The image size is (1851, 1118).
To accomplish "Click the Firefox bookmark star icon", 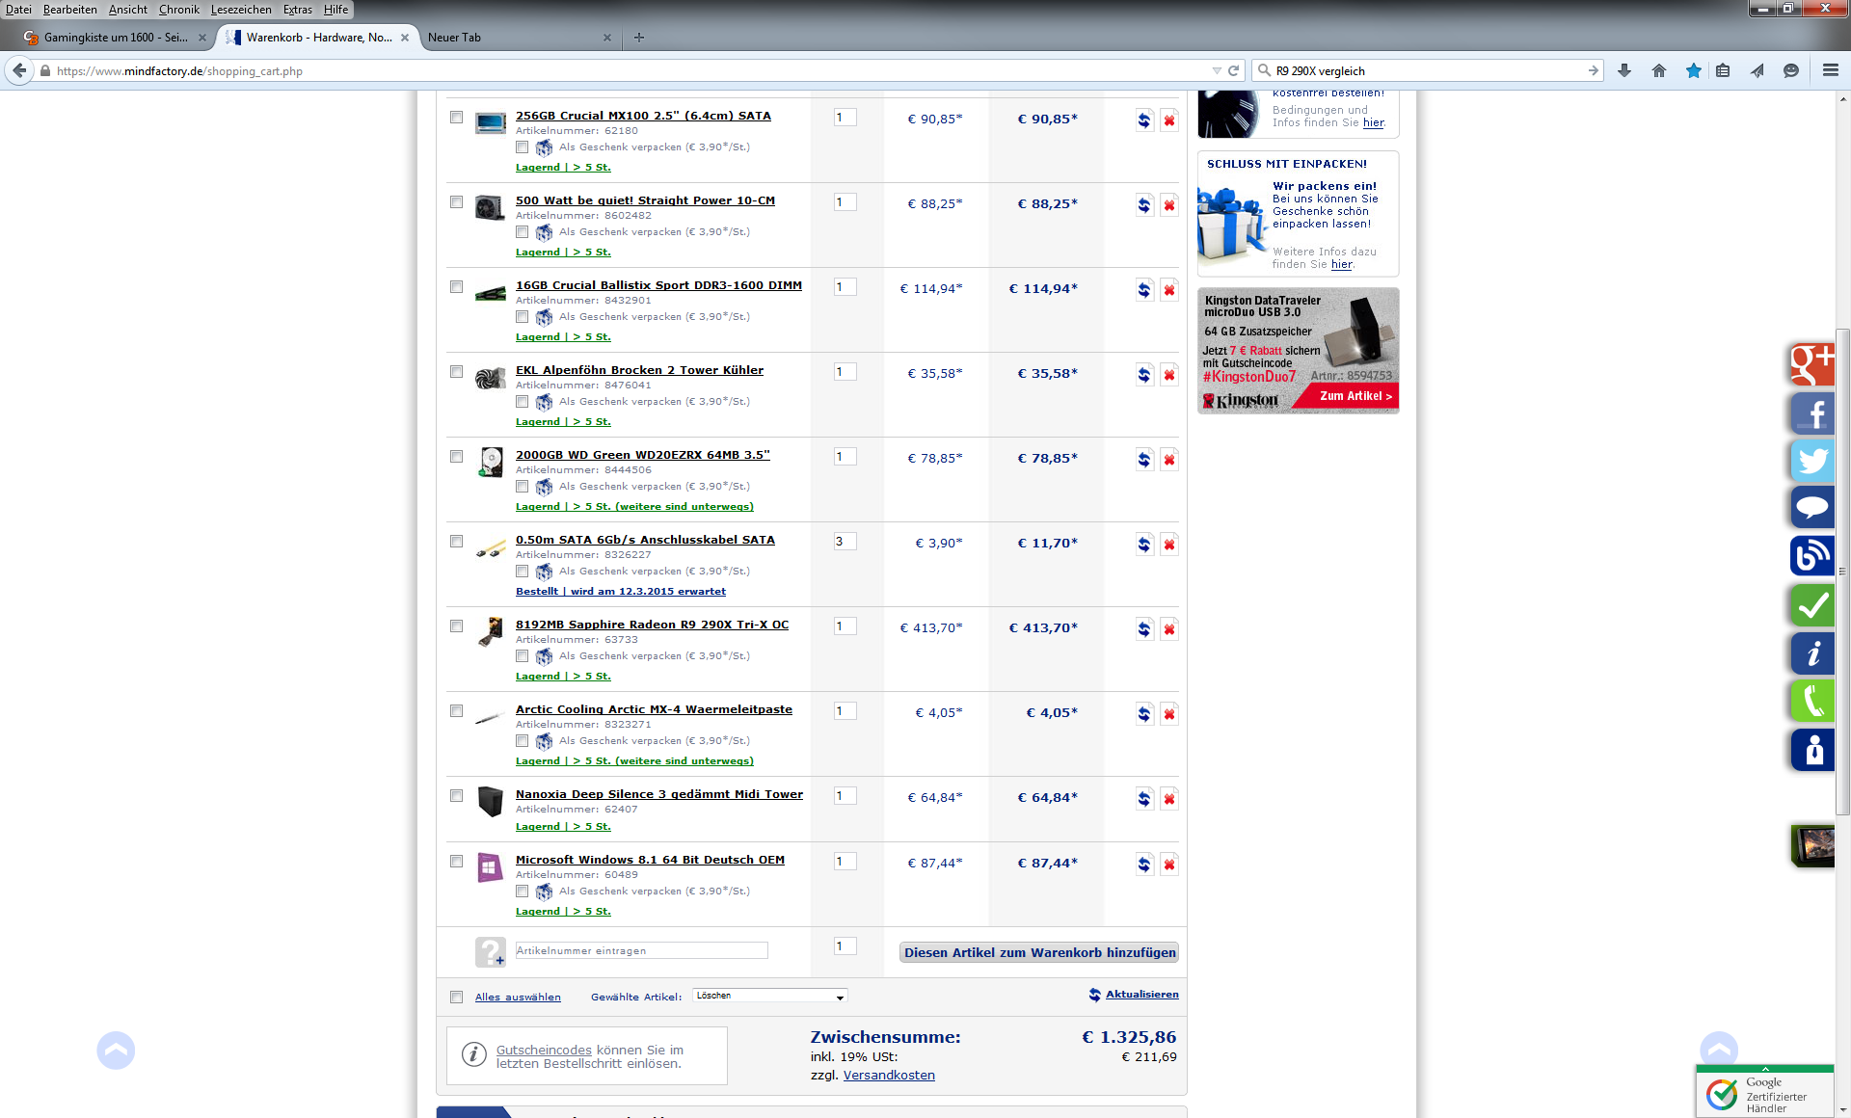I will point(1693,70).
